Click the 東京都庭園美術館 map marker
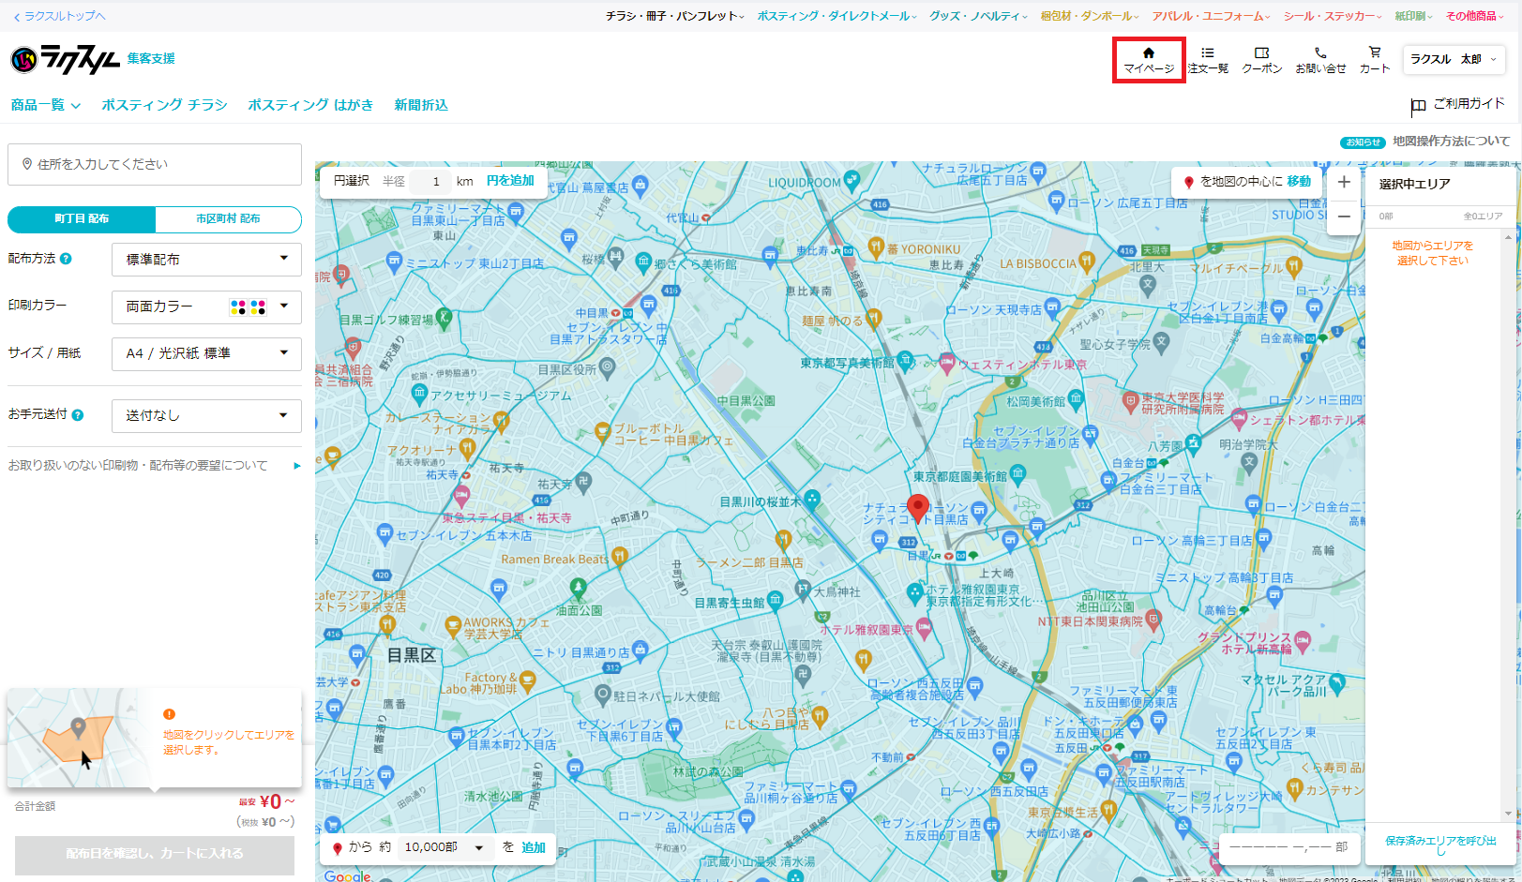 click(1017, 476)
